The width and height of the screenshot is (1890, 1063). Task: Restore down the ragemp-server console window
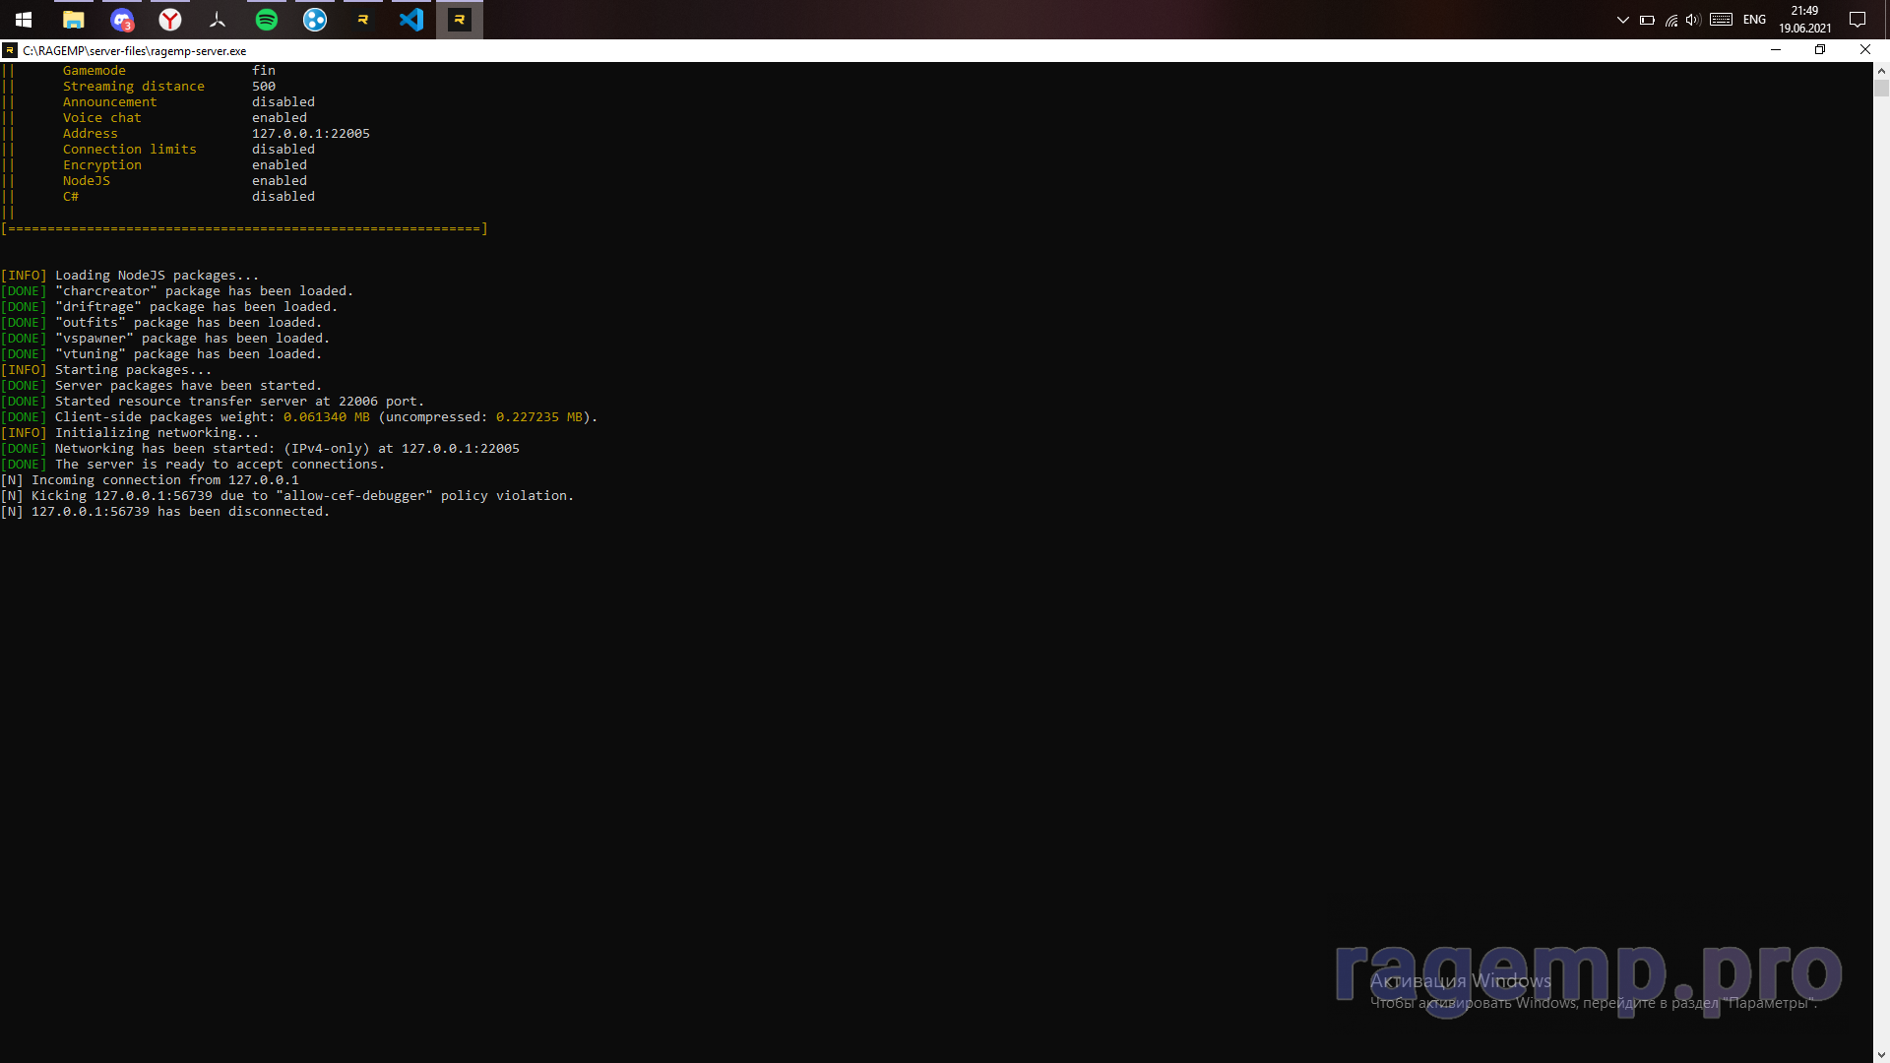pyautogui.click(x=1820, y=50)
